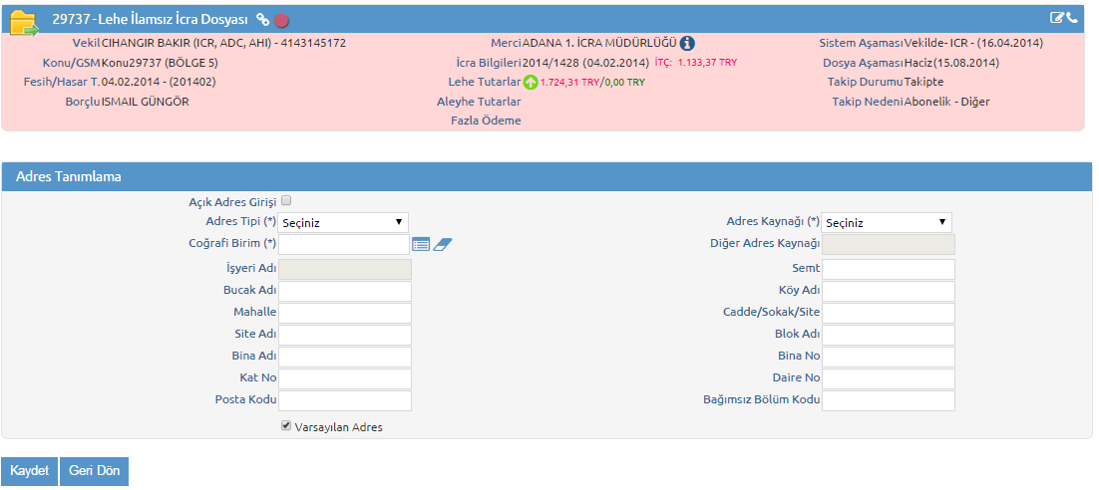This screenshot has height=490, width=1099.
Task: Focus the Coğrafi Birim input field
Action: point(344,244)
